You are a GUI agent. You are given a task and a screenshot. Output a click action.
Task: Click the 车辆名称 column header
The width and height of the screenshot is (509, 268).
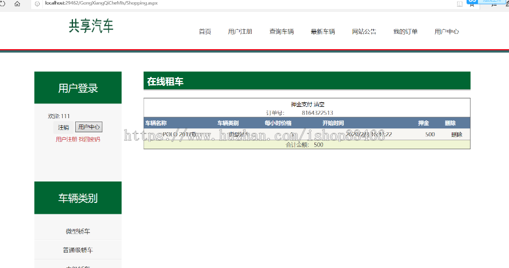click(x=156, y=123)
